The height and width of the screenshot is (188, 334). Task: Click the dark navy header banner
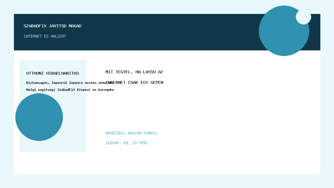[136, 32]
